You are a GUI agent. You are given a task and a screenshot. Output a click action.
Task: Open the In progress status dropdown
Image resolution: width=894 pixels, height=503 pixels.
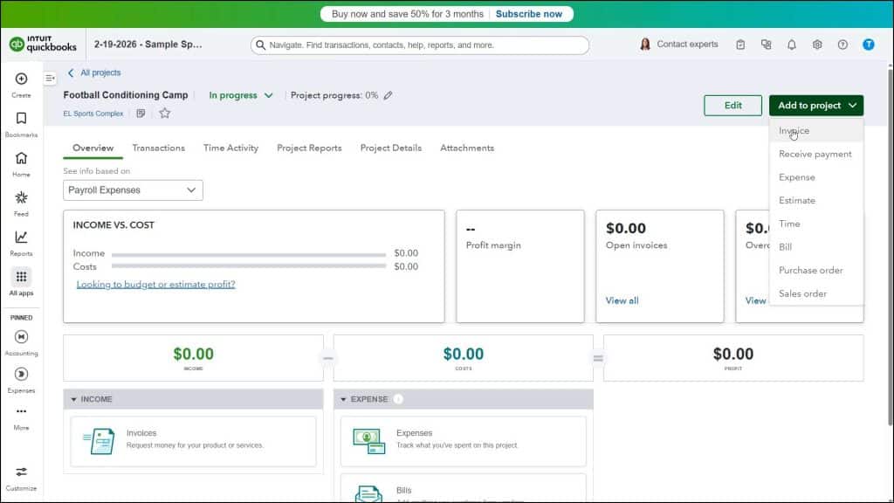(x=238, y=95)
